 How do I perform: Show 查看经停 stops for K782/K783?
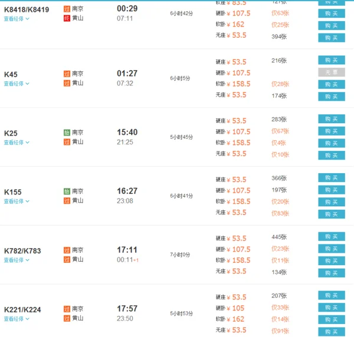pyautogui.click(x=17, y=260)
